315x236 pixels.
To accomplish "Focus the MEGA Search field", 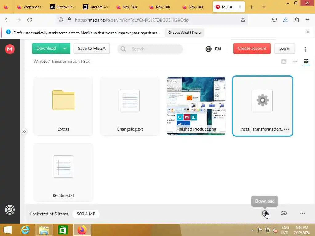I will click(x=150, y=49).
